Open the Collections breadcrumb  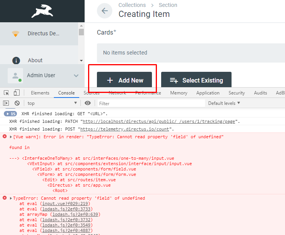[x=132, y=5]
